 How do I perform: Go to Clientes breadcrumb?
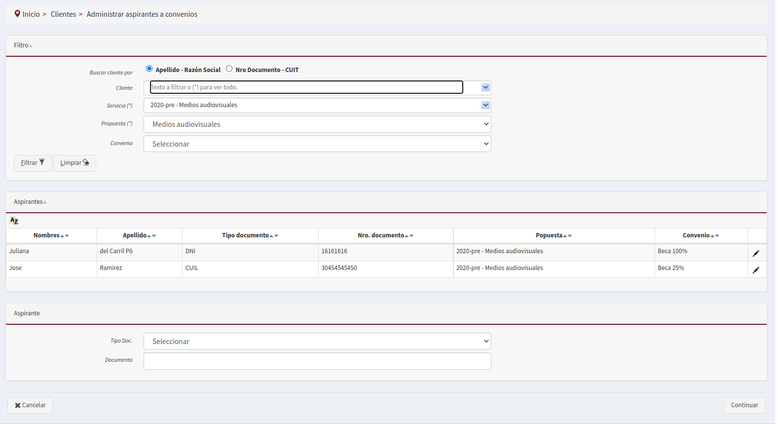click(63, 14)
